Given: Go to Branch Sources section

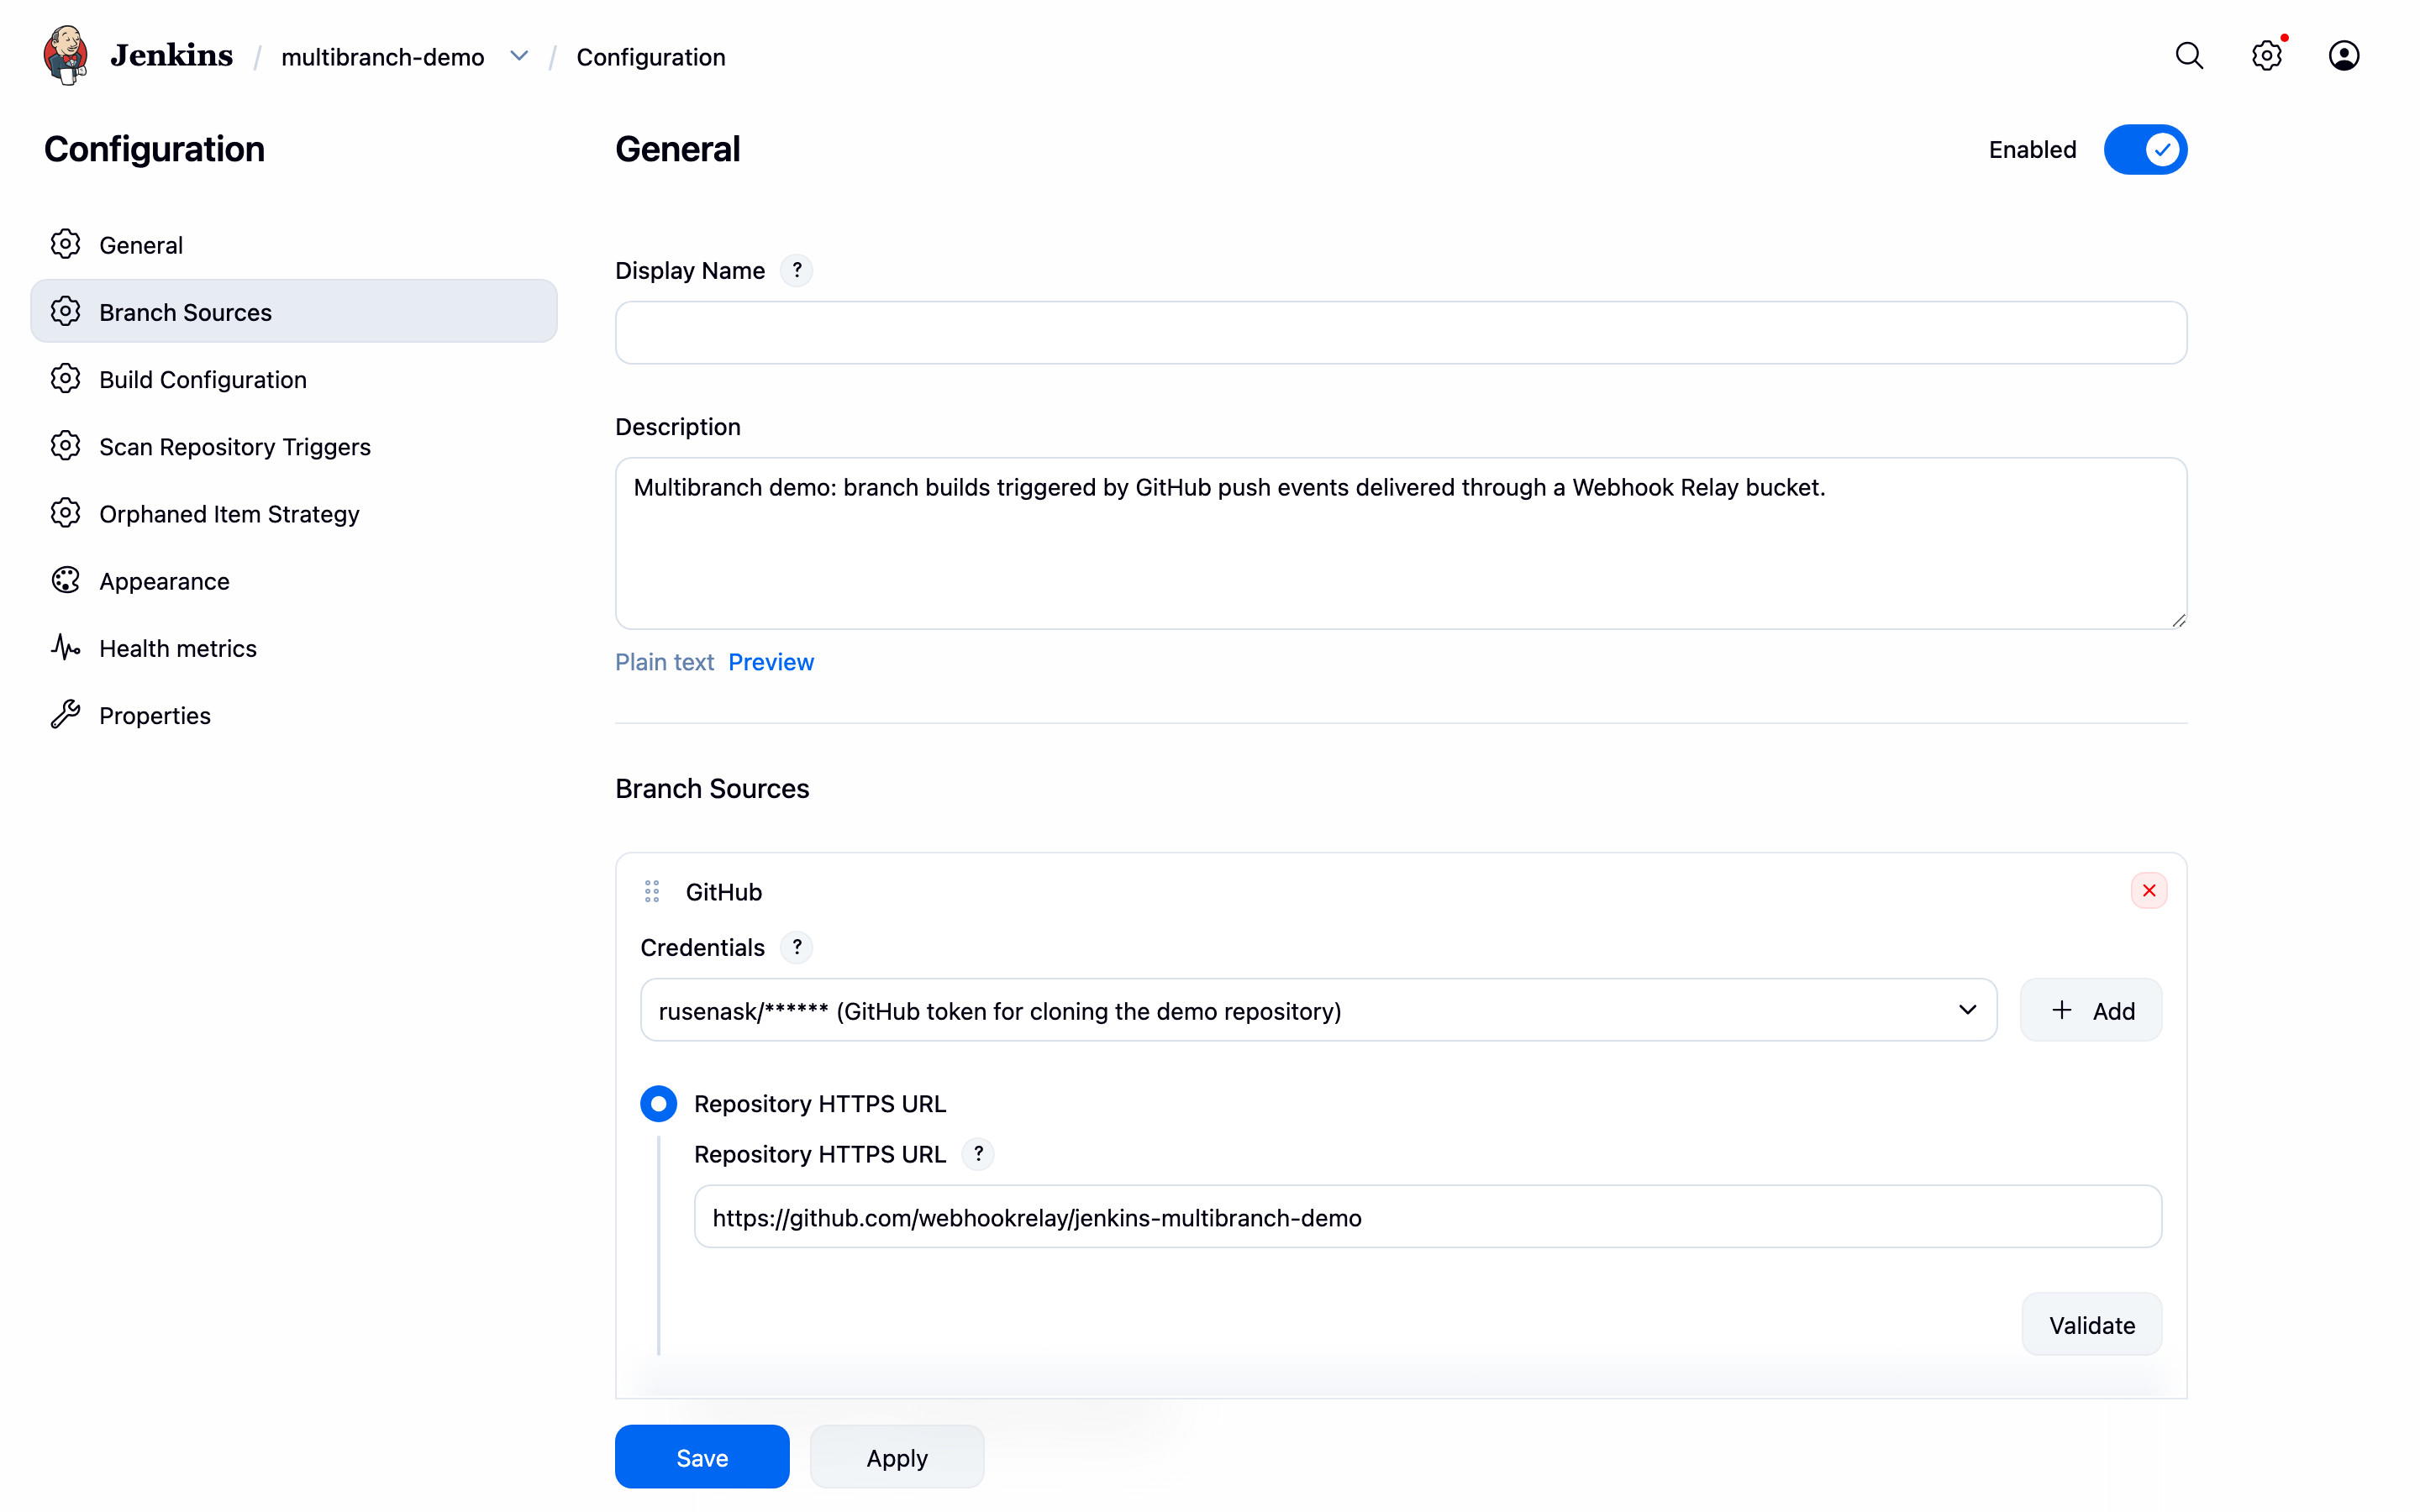Looking at the screenshot, I should [x=294, y=312].
